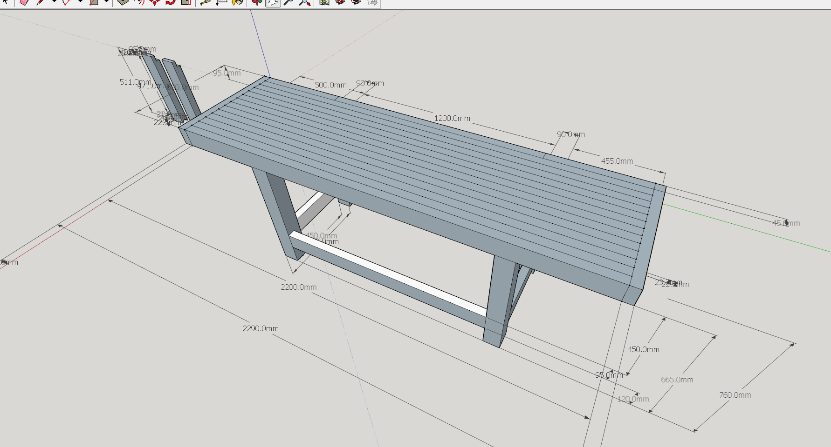This screenshot has width=831, height=447.
Task: Select the red Rotate tool
Action: [x=170, y=2]
